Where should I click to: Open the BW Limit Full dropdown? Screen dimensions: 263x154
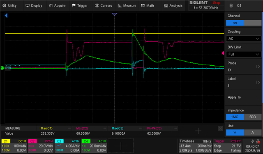coord(244,54)
